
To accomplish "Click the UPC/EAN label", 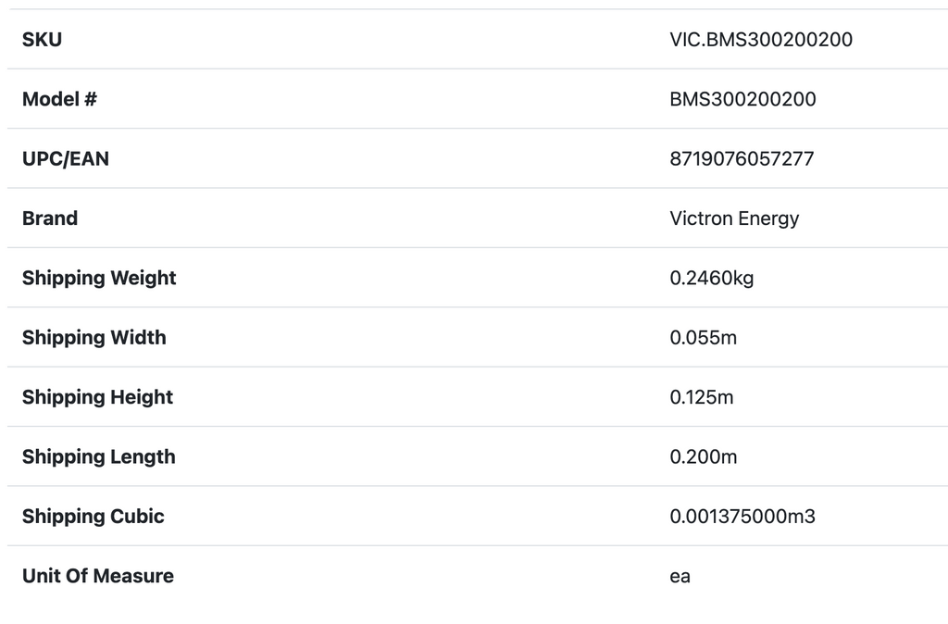I will click(66, 158).
